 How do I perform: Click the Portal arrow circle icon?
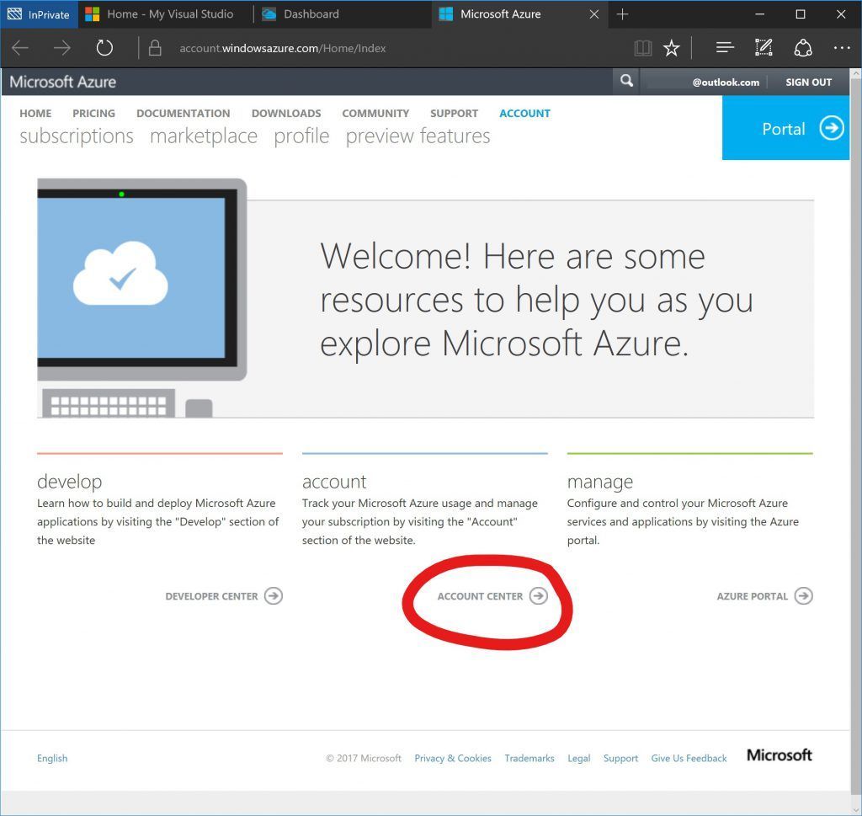point(831,128)
